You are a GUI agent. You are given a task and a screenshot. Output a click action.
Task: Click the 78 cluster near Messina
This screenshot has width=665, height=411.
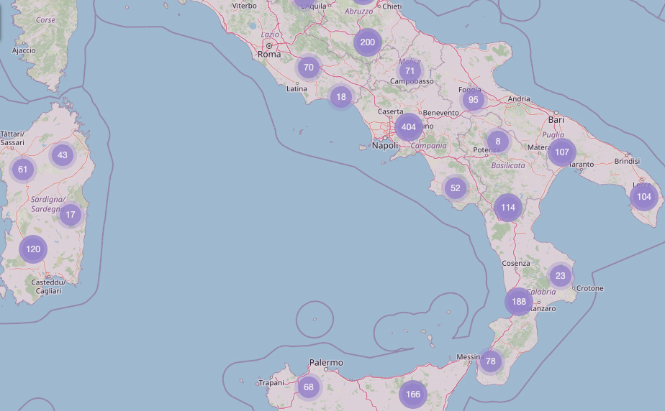pos(491,361)
